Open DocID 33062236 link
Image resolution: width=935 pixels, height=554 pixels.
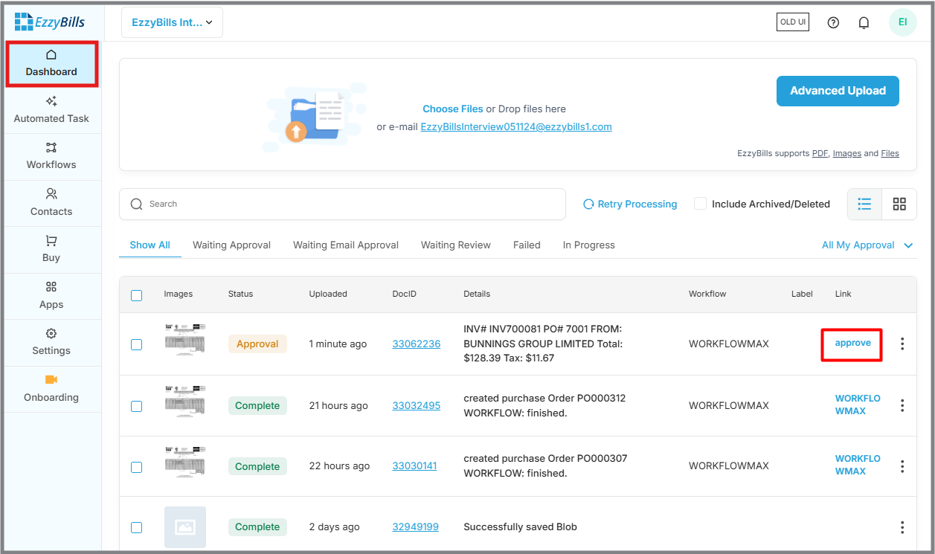pyautogui.click(x=417, y=344)
